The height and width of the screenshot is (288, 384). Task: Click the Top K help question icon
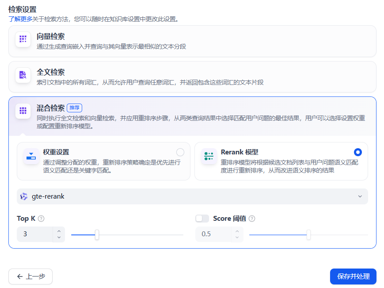pos(41,219)
